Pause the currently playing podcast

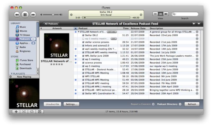point(25,15)
